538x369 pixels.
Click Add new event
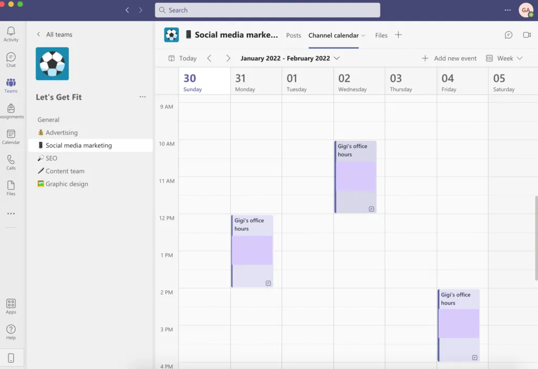click(x=449, y=58)
